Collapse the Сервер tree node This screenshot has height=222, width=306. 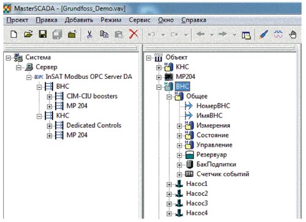click(x=18, y=68)
